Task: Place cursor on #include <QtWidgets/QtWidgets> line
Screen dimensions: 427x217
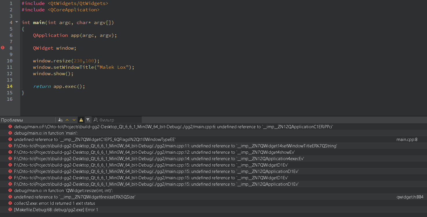Action: coord(65,3)
